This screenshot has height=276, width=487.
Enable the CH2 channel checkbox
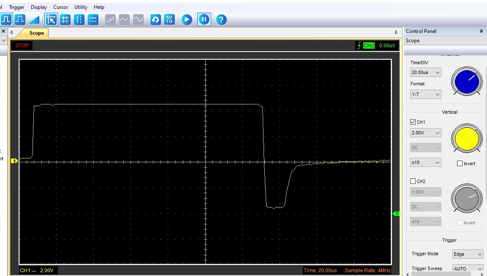click(413, 181)
